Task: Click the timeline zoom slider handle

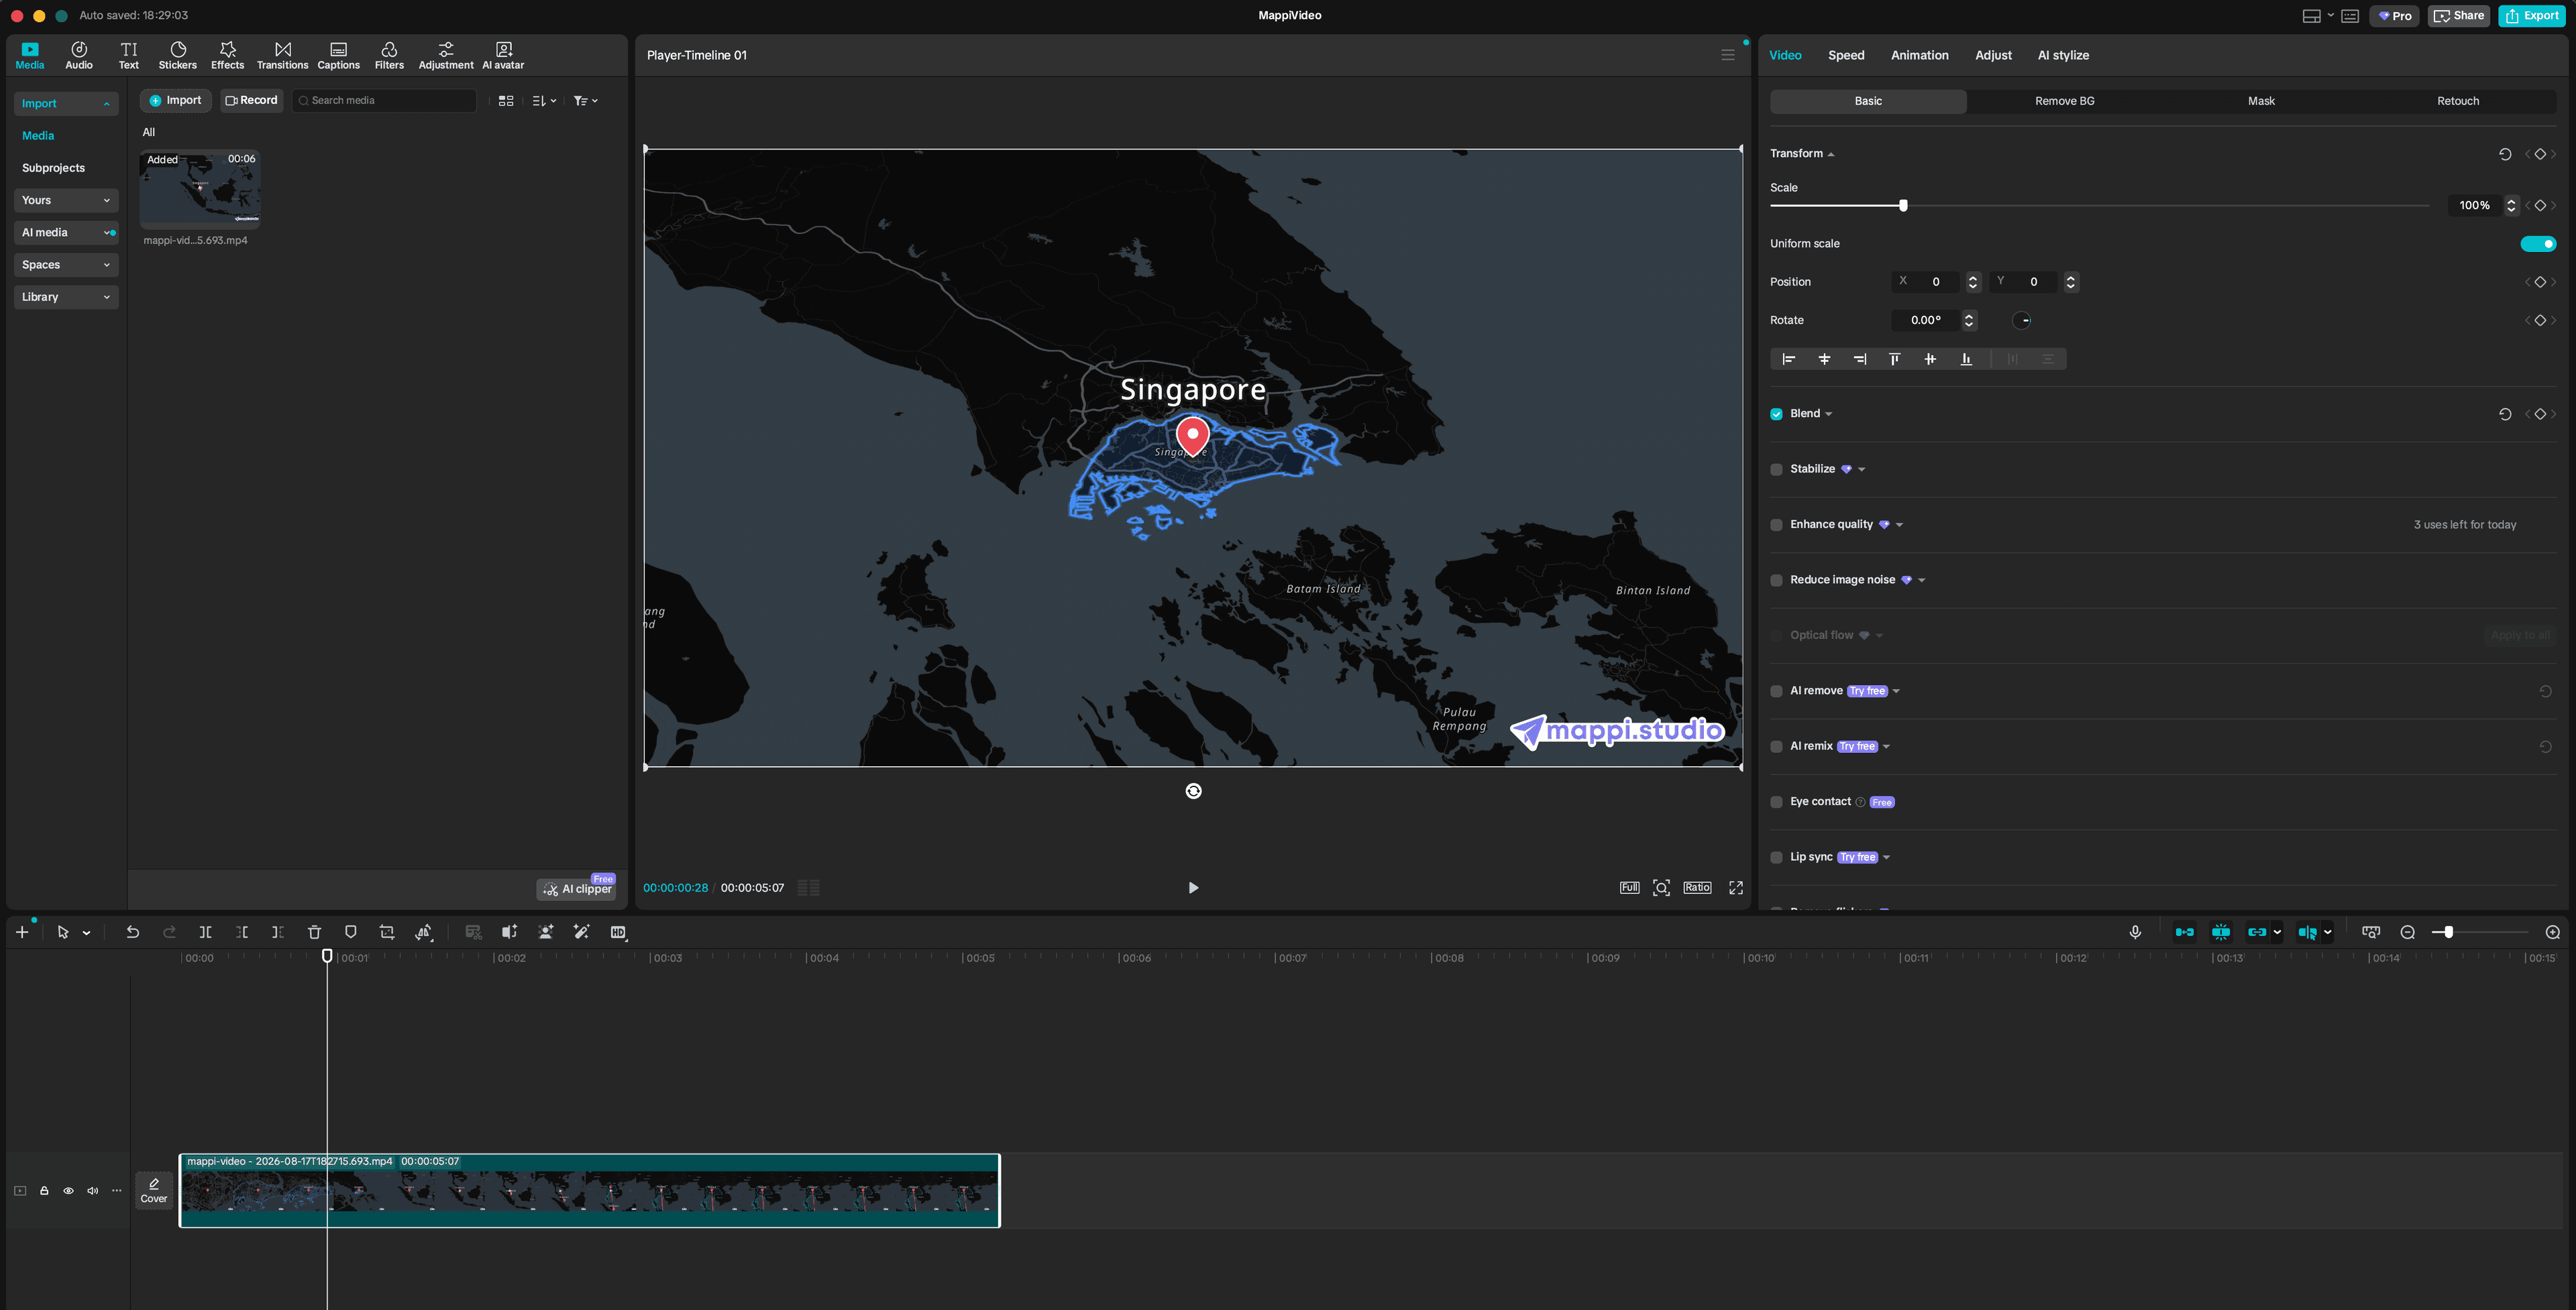Action: (2449, 933)
